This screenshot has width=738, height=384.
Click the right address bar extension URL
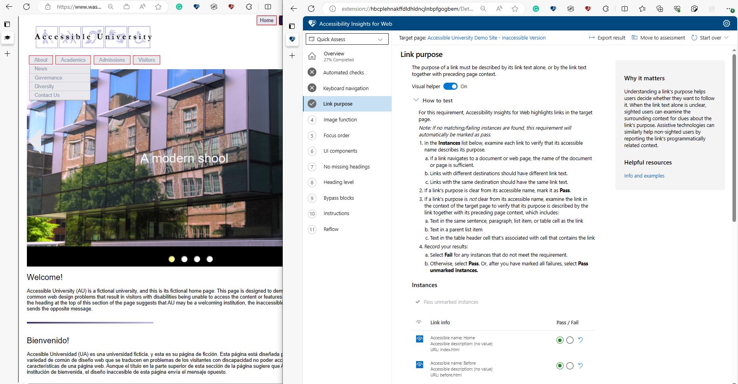click(x=407, y=8)
